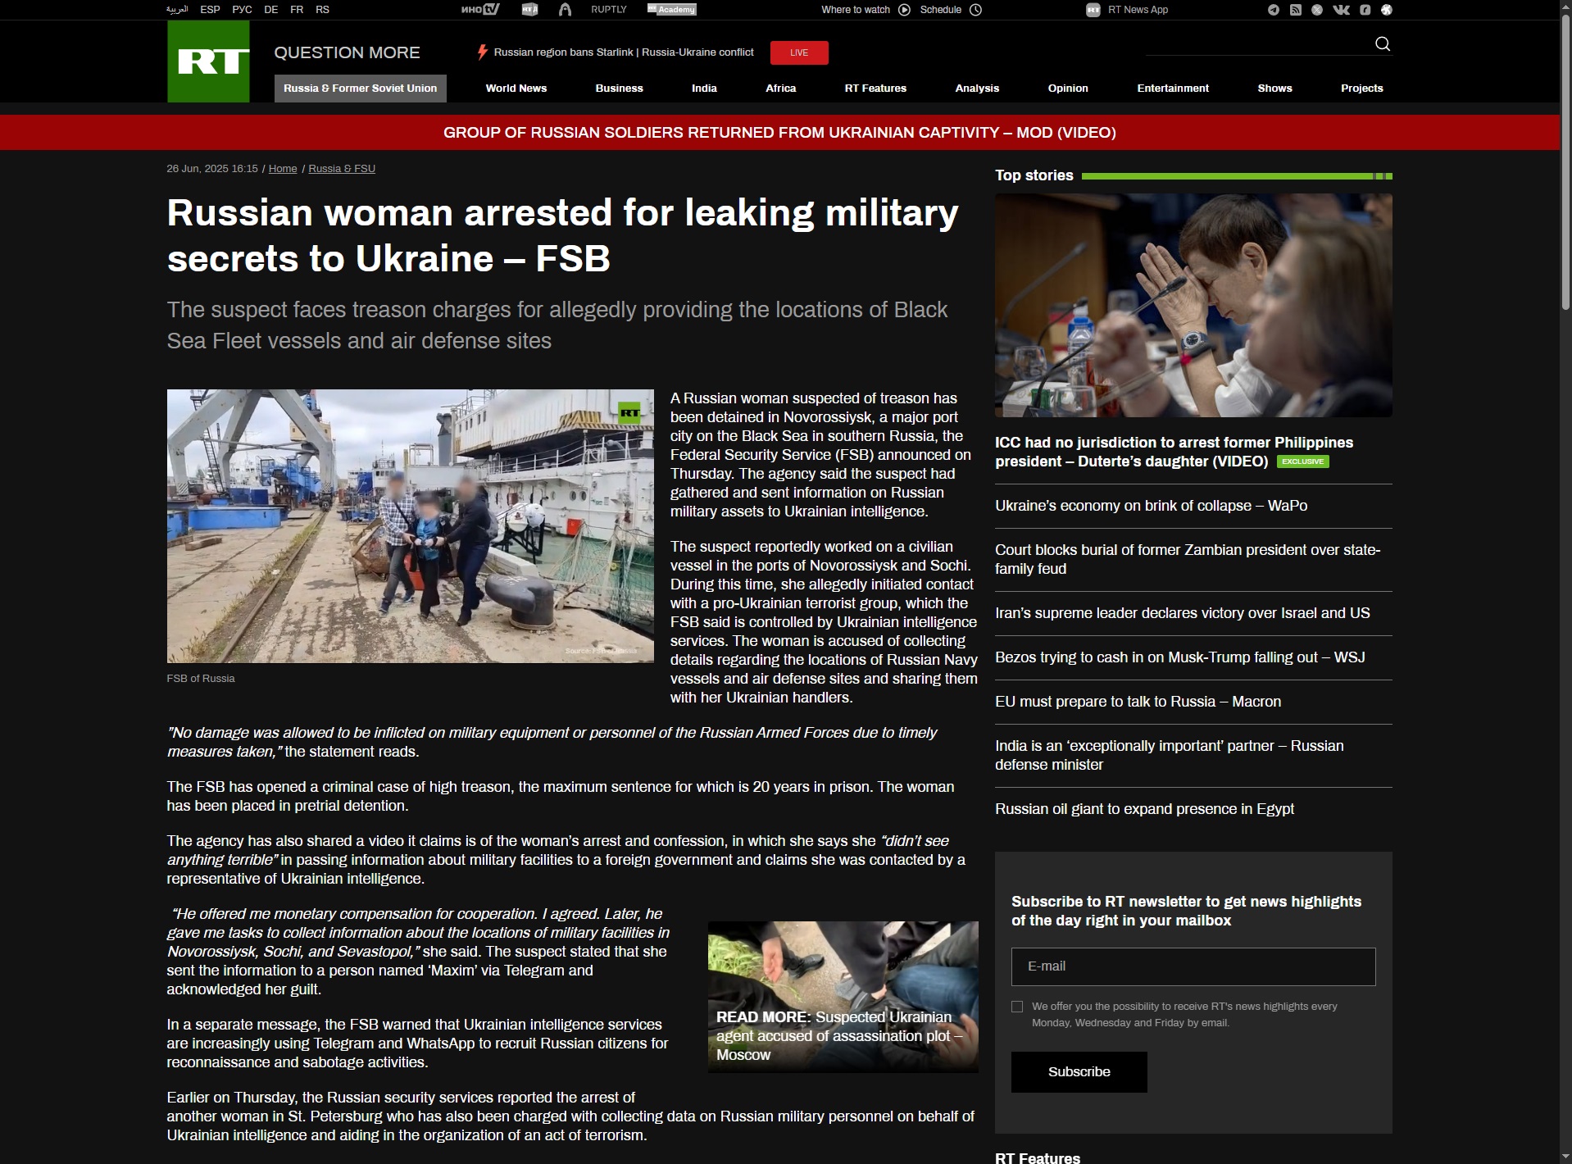This screenshot has height=1164, width=1572.
Task: Open EU must prepare to talk to Russia story
Action: pyautogui.click(x=1138, y=702)
